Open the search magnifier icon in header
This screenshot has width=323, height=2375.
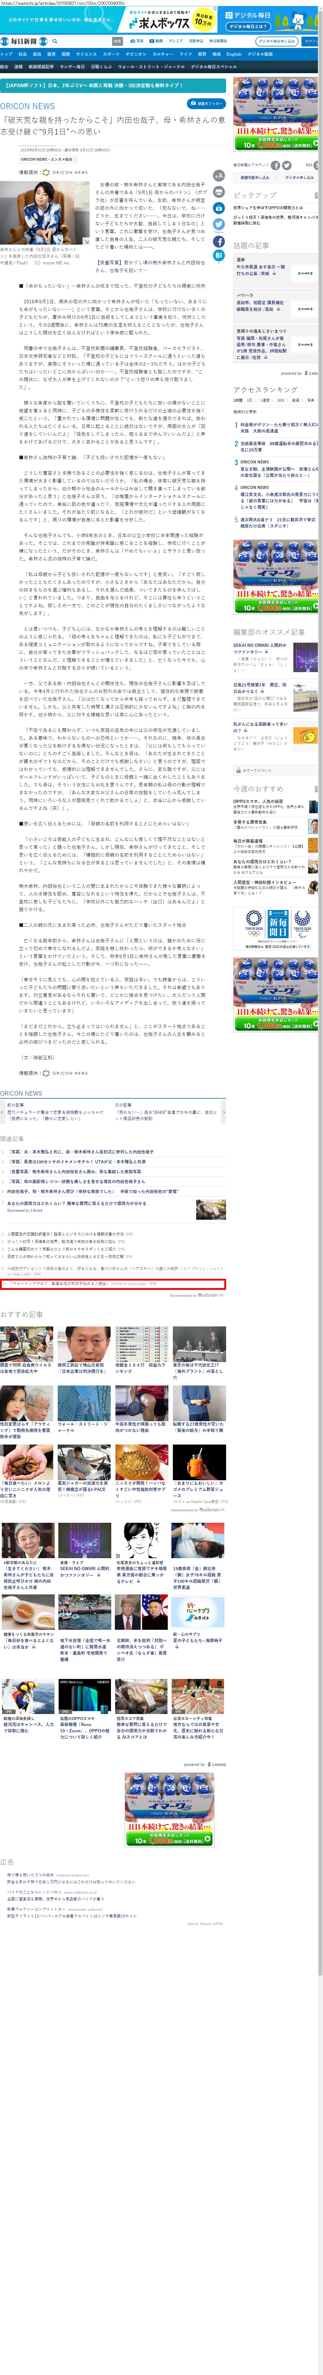tap(55, 41)
